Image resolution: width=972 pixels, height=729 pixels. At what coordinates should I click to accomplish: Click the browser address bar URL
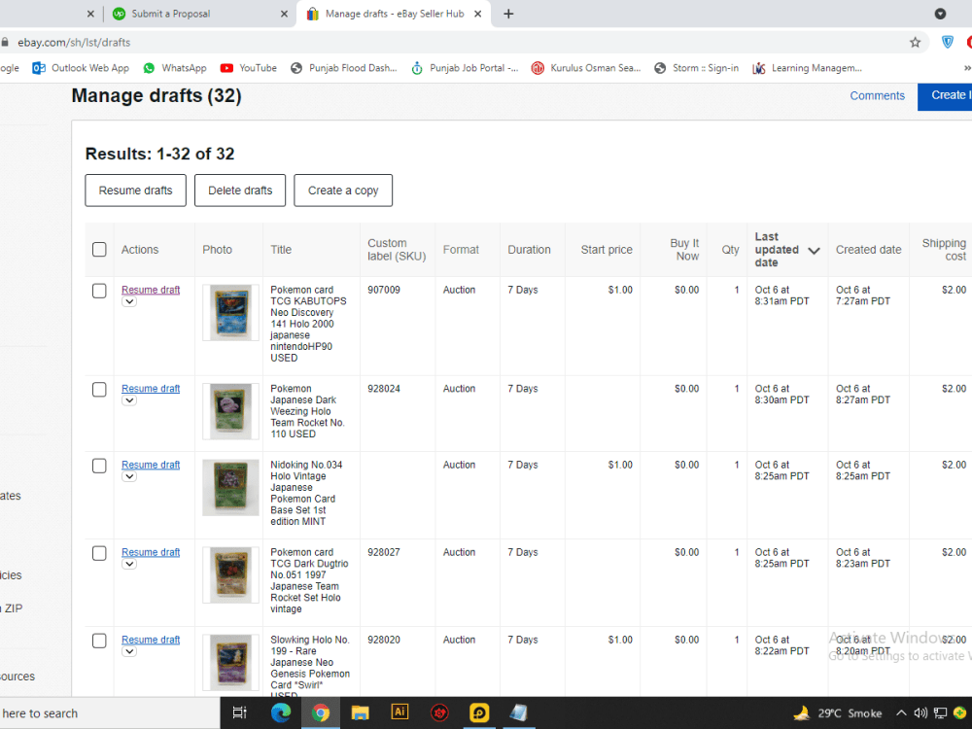pyautogui.click(x=74, y=42)
